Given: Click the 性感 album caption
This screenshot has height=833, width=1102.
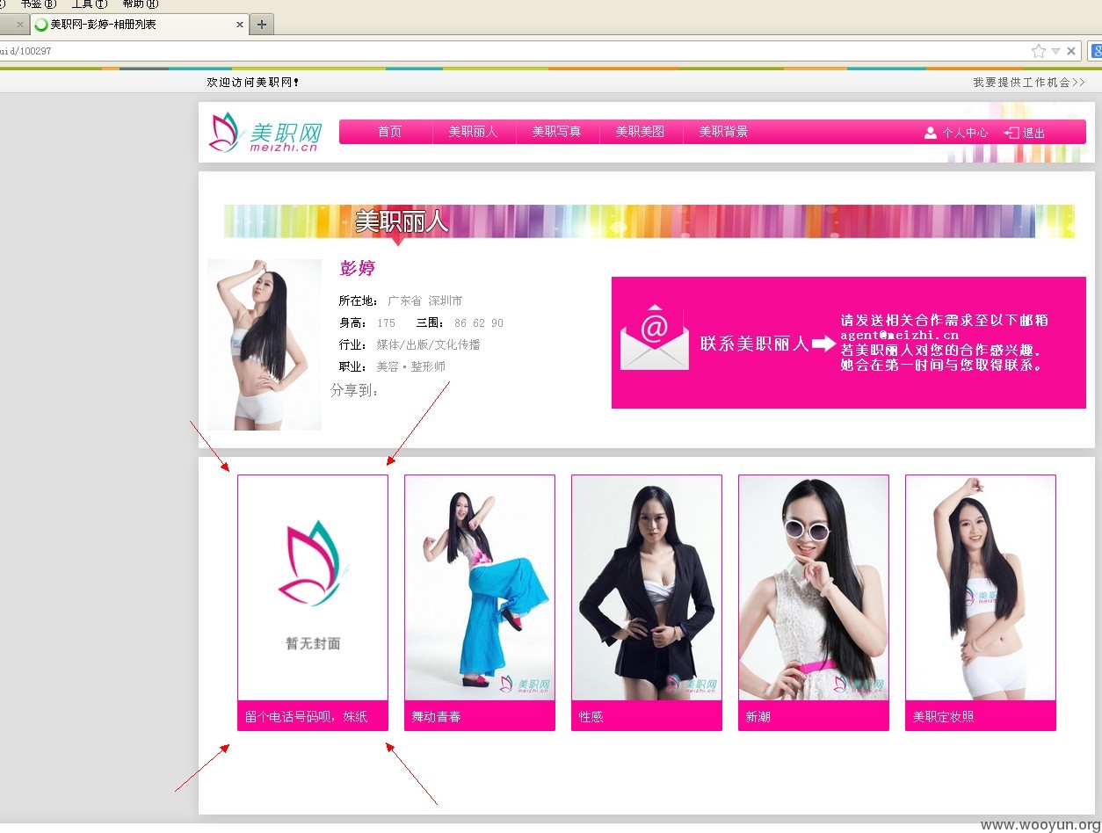Looking at the screenshot, I should [x=591, y=716].
